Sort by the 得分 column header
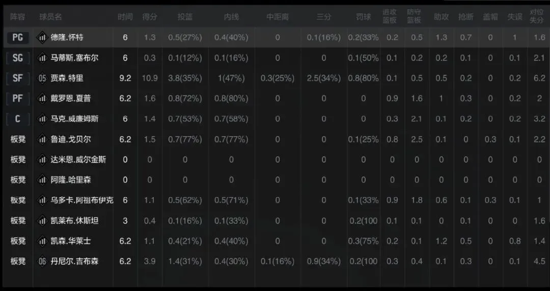 [x=150, y=17]
